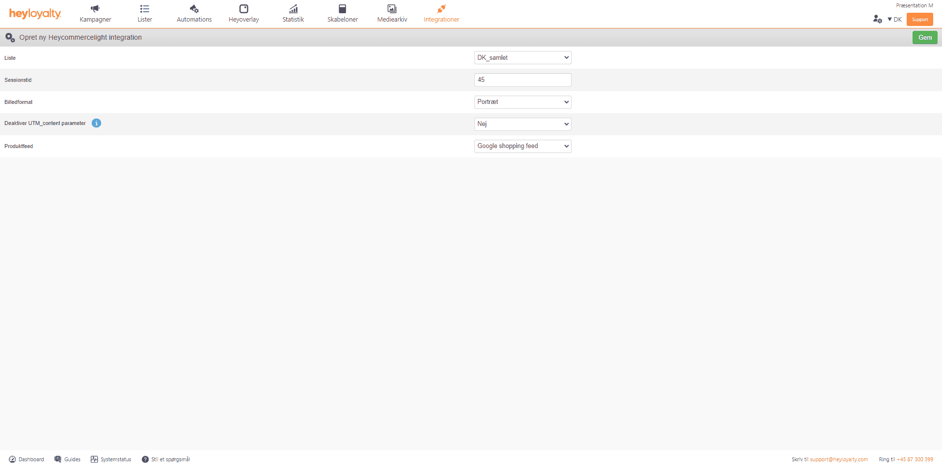Open user account settings icon
The width and height of the screenshot is (942, 468).
877,19
